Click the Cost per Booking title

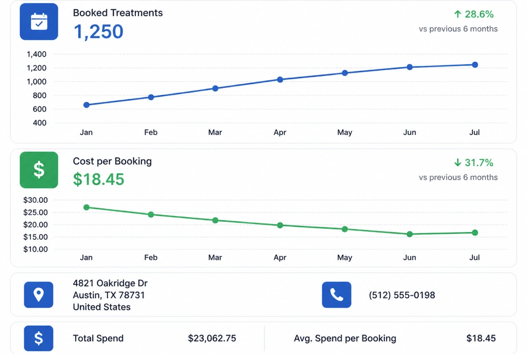[112, 161]
